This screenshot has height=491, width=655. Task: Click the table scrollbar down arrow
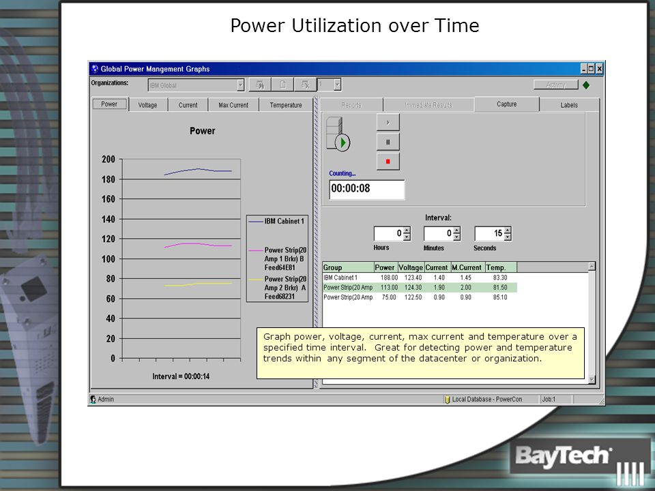point(592,379)
